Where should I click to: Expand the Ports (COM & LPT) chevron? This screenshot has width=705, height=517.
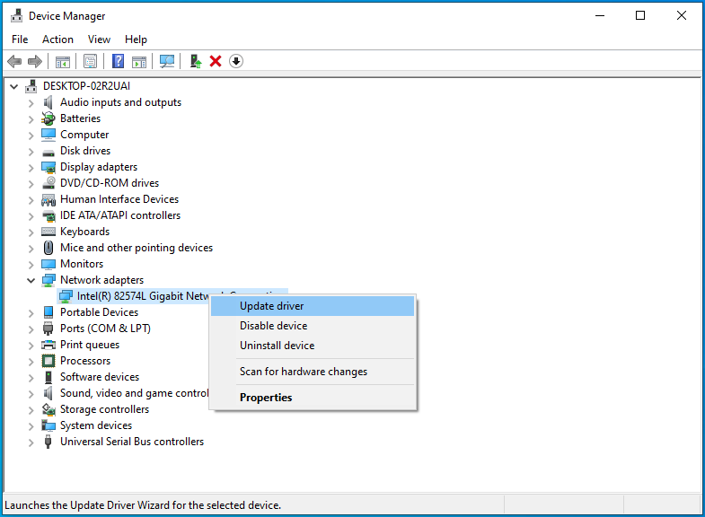[x=31, y=329]
